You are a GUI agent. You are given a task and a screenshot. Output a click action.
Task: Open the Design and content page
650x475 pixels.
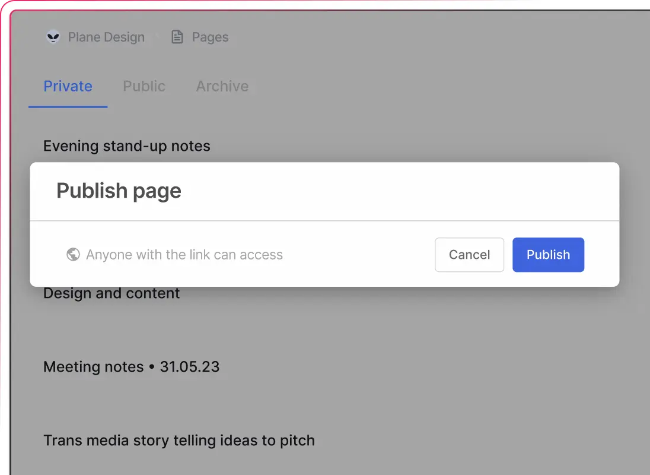(111, 293)
